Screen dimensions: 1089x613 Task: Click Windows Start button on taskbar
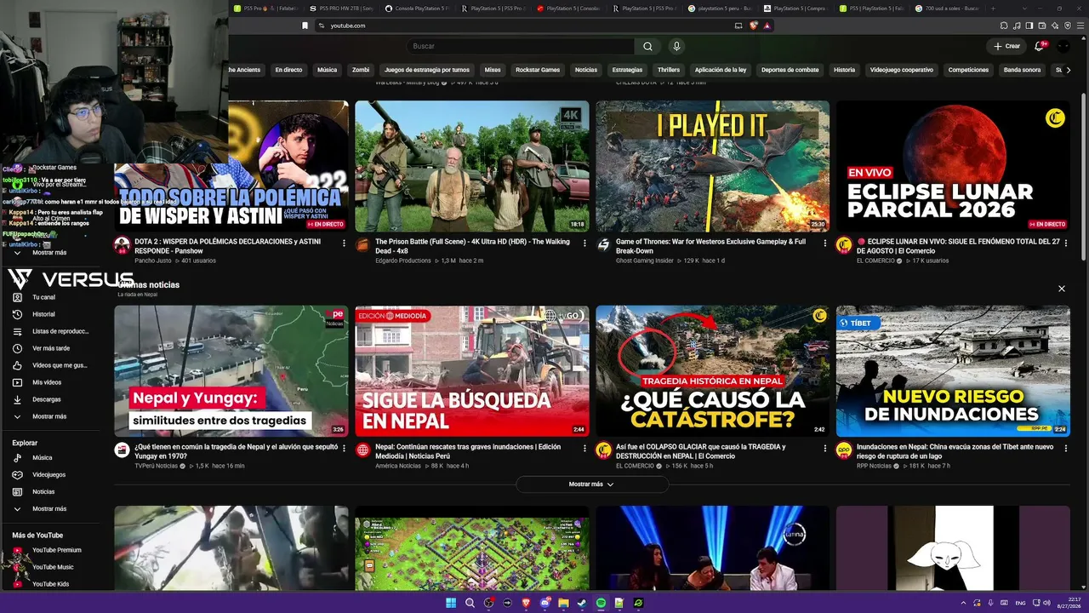pyautogui.click(x=450, y=603)
